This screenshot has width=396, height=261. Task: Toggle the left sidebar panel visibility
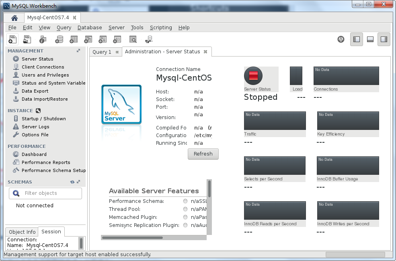click(x=356, y=39)
